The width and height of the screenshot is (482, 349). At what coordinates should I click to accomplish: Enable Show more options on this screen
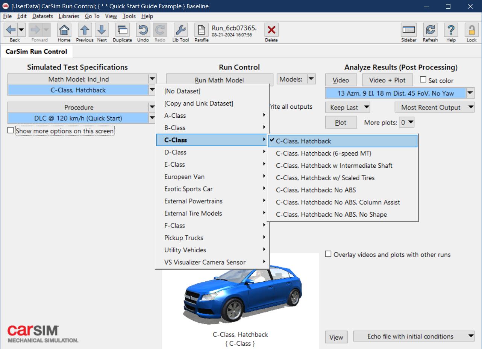click(x=11, y=131)
